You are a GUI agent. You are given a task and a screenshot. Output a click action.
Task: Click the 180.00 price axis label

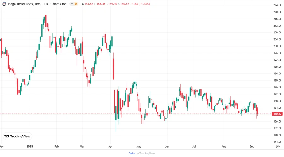pos(277,80)
